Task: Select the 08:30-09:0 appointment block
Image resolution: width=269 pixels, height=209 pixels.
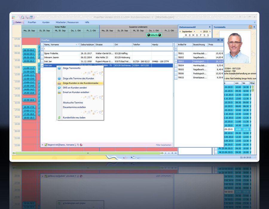Action: (x=29, y=50)
